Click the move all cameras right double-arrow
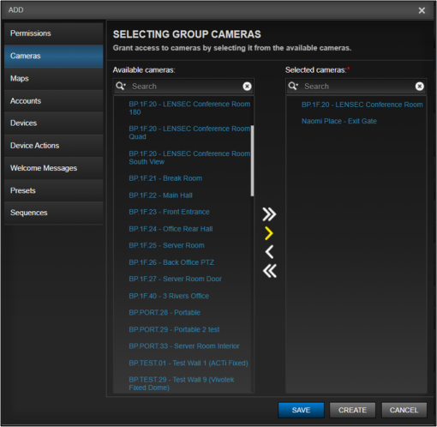This screenshot has height=427, width=437. 269,214
